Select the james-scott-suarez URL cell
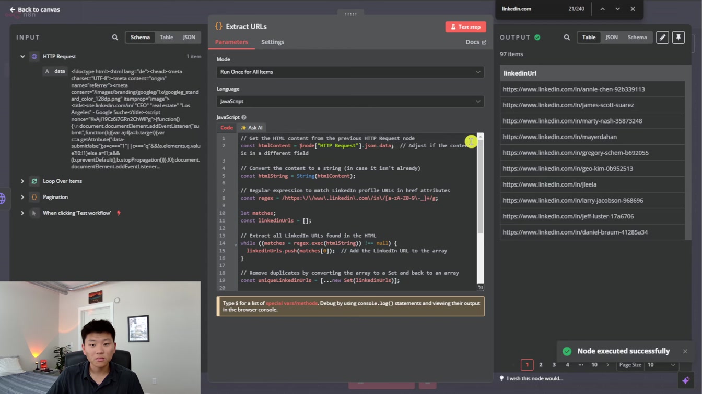Screen dimensions: 702x394 tap(592, 105)
